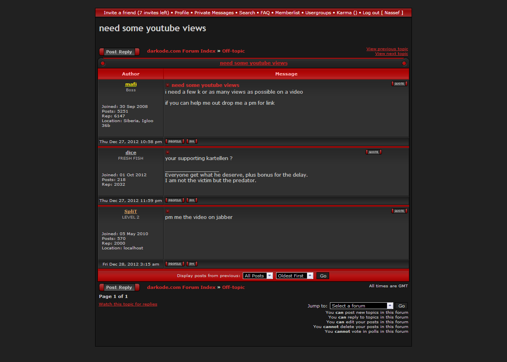Go to View previous topic
The image size is (507, 362).
coord(387,49)
